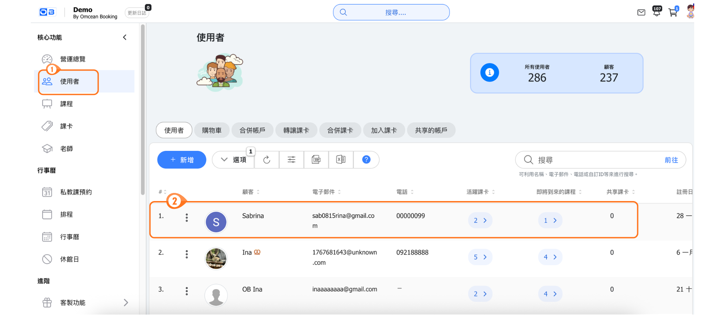Viewport: 725px width, 318px height.
Task: Open the blue help question mark icon
Action: coord(366,160)
